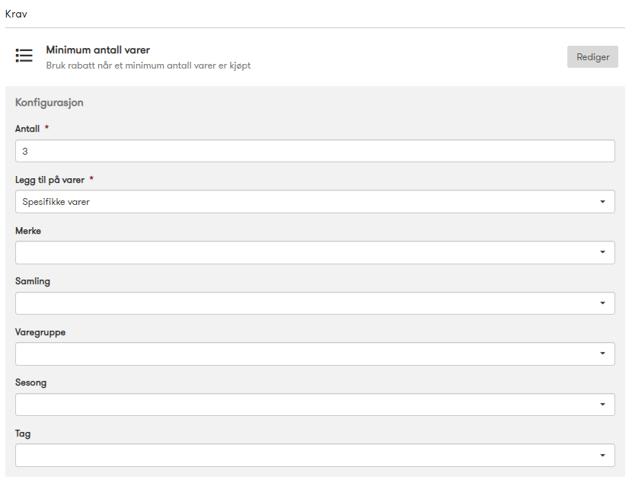Image resolution: width=632 pixels, height=483 pixels.
Task: Open the Tag dropdown field
Action: click(315, 455)
